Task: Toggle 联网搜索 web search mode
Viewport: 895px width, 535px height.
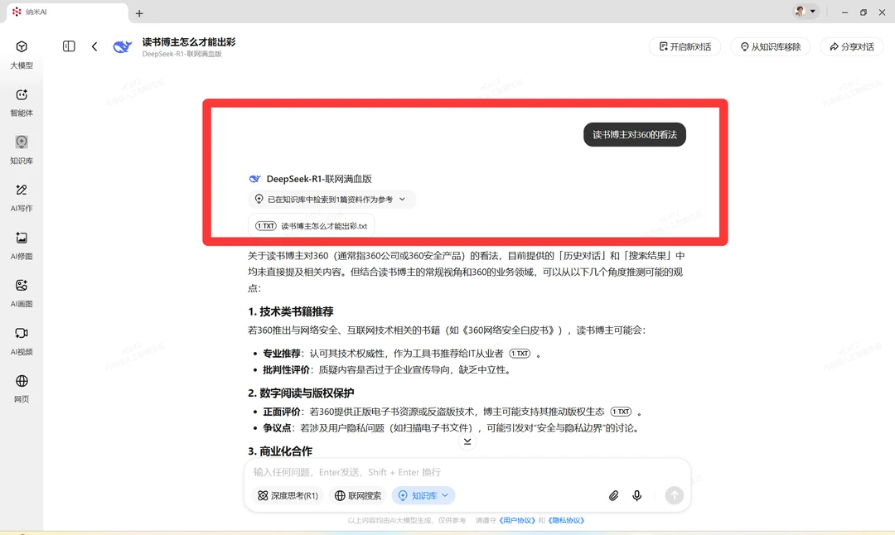Action: pos(358,495)
